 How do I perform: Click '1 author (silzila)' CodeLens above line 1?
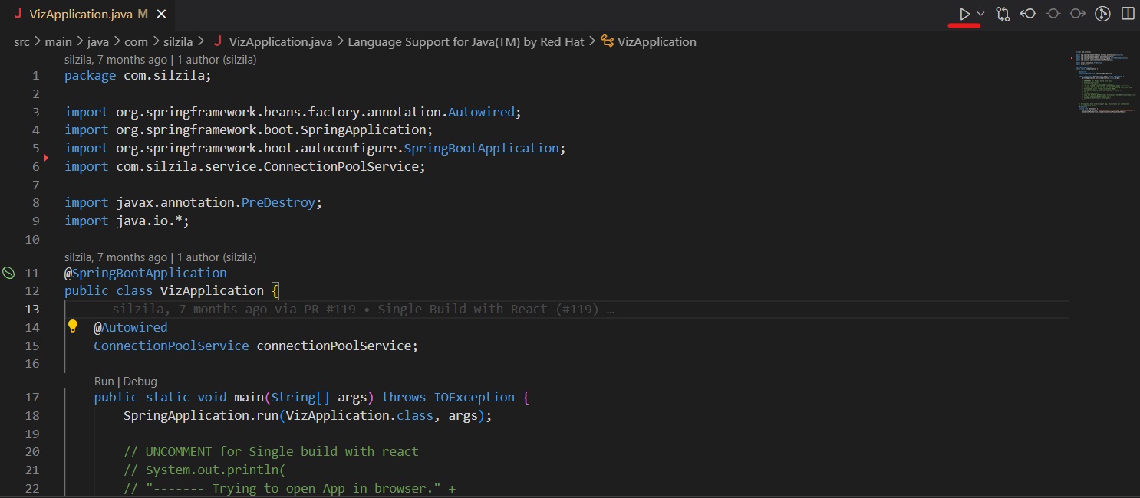tap(216, 59)
